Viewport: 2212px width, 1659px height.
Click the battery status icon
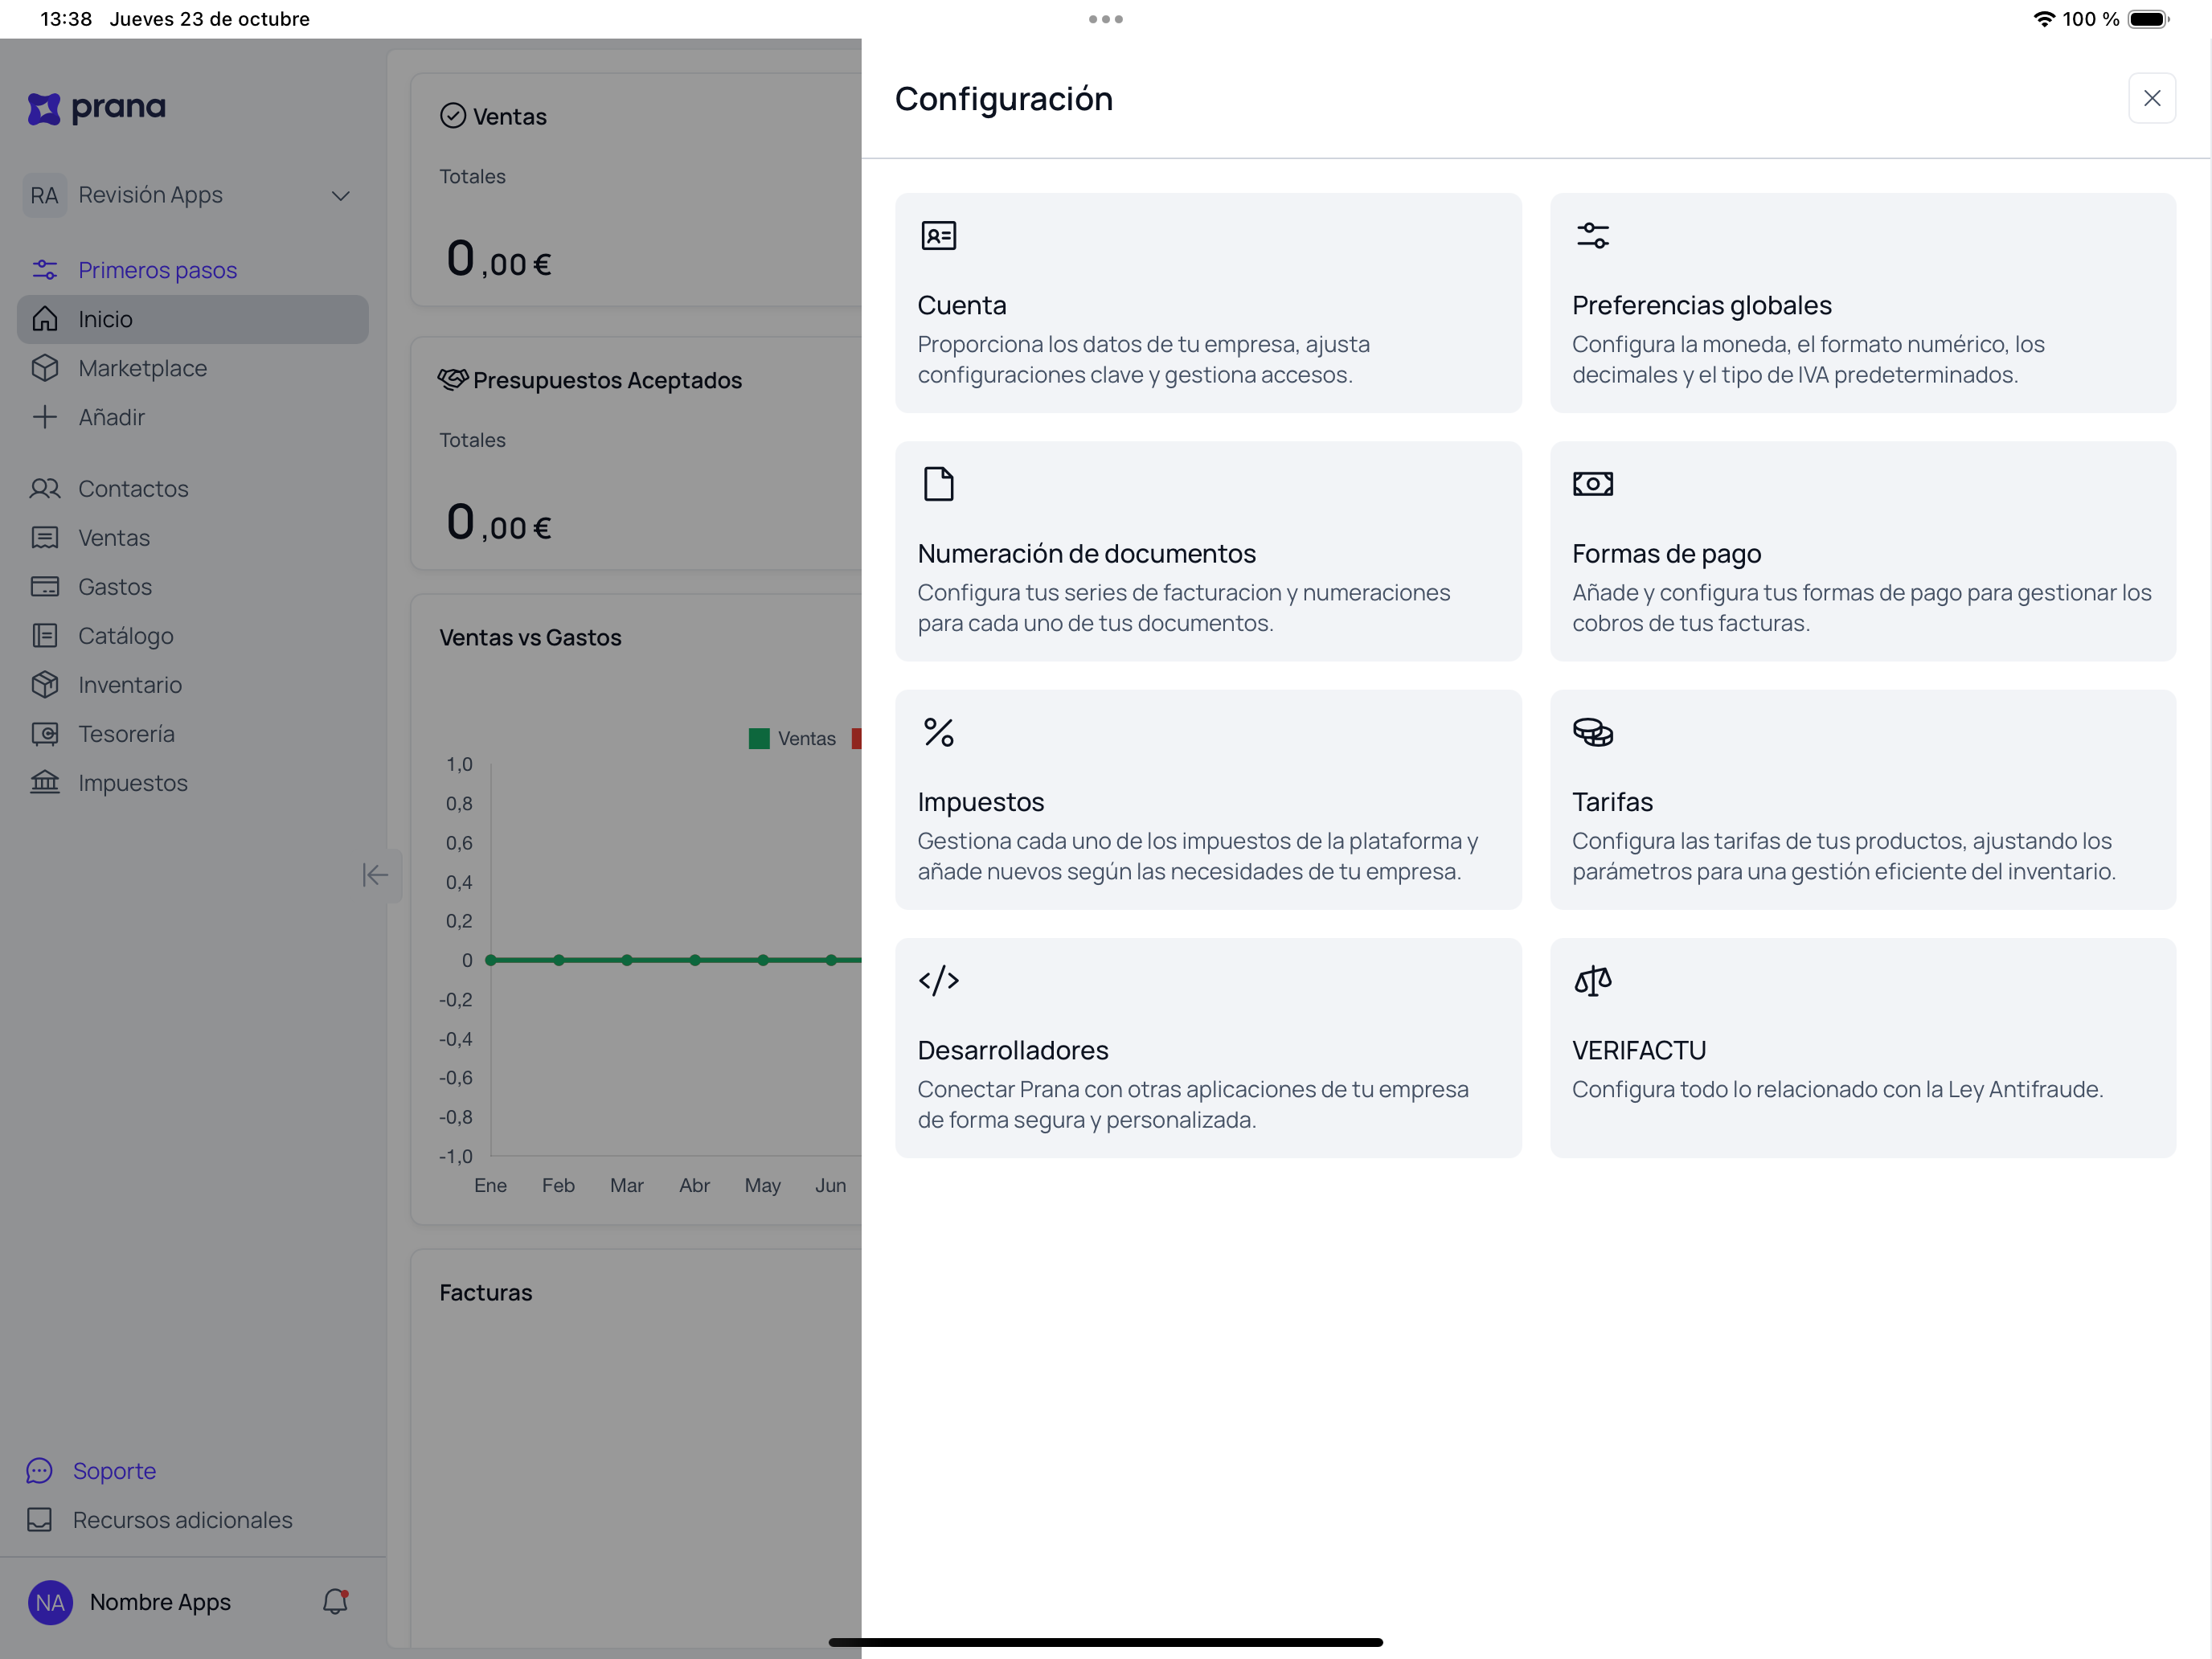2149,19
